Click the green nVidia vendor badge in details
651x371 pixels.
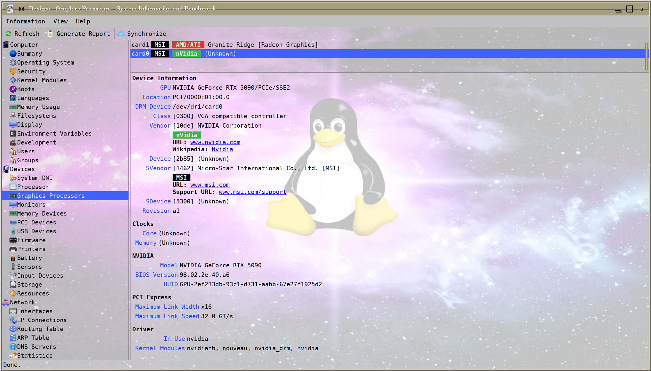pyautogui.click(x=187, y=135)
